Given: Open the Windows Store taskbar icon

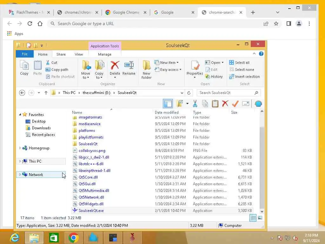Looking at the screenshot, I should click(54, 238).
